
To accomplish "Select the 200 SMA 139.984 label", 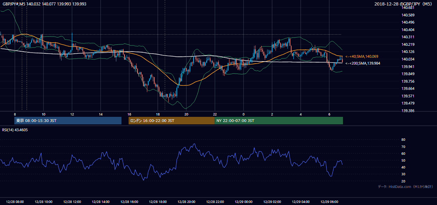I will click(x=362, y=63).
